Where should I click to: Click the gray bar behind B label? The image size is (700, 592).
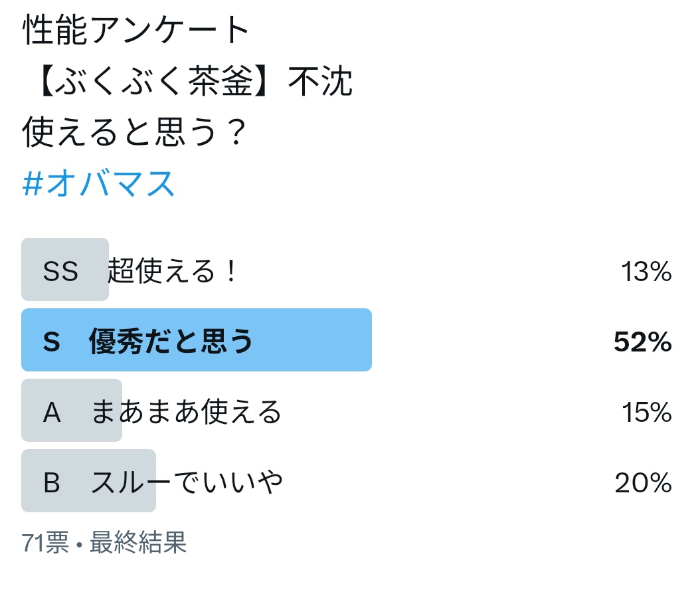(x=89, y=481)
